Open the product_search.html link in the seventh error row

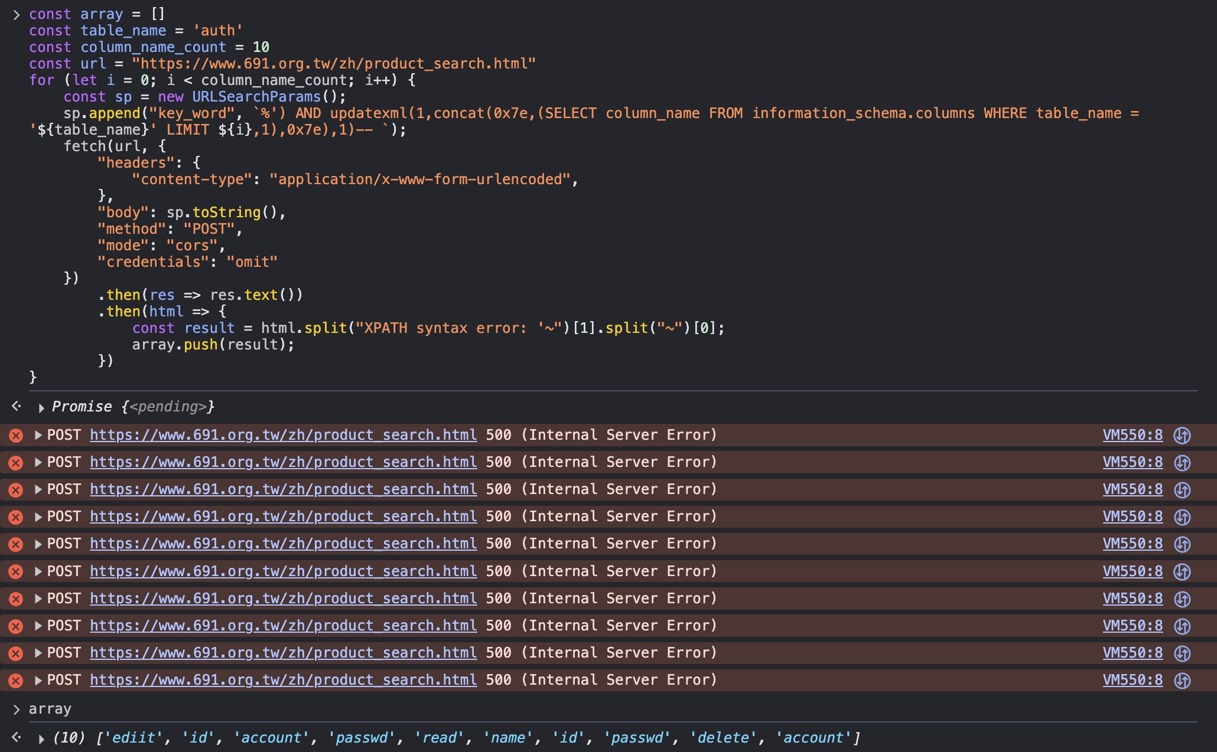(284, 599)
